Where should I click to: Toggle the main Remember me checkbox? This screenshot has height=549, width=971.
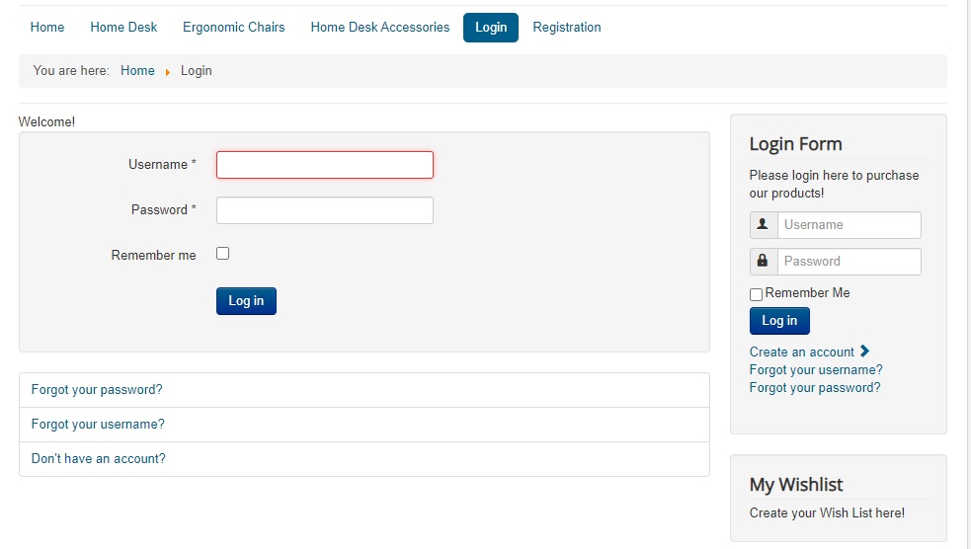[x=223, y=254]
